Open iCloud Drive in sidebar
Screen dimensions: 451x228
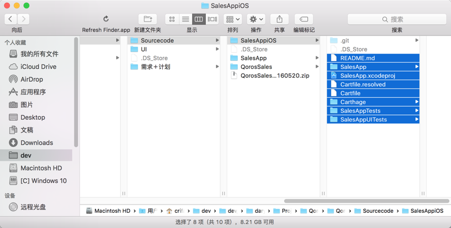[x=36, y=67]
